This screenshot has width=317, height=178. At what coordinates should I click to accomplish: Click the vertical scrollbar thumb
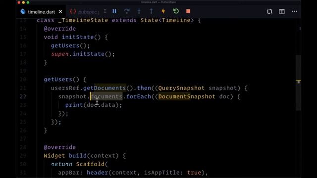pyautogui.click(x=298, y=83)
